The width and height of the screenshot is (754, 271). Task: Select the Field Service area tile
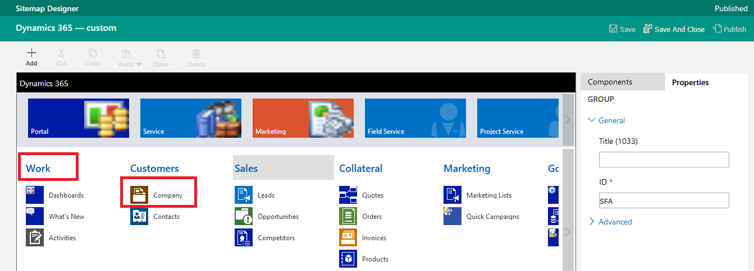pos(415,118)
